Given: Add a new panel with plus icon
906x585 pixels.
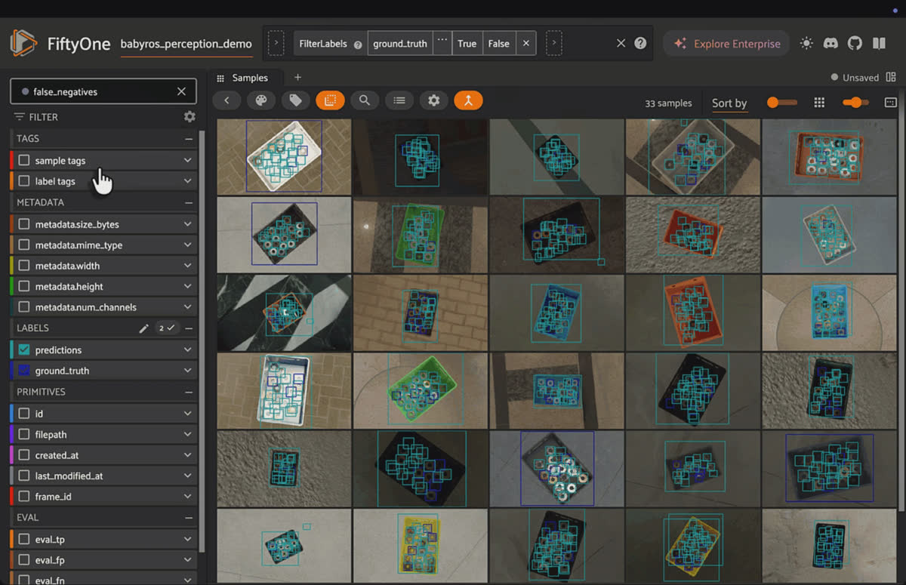Looking at the screenshot, I should tap(297, 78).
